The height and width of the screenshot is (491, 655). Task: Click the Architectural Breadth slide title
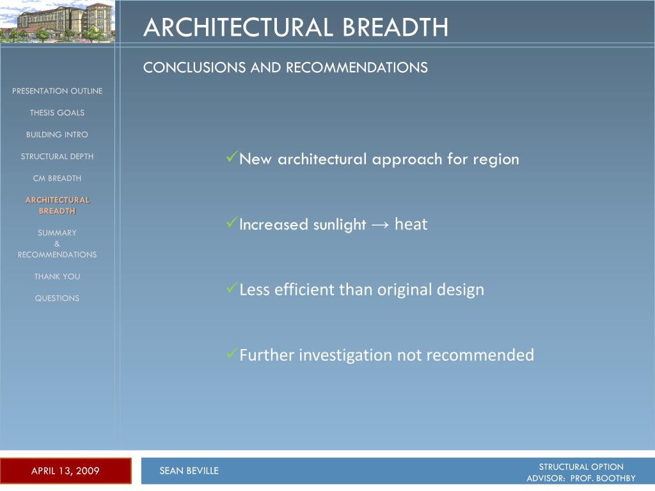[x=296, y=27]
